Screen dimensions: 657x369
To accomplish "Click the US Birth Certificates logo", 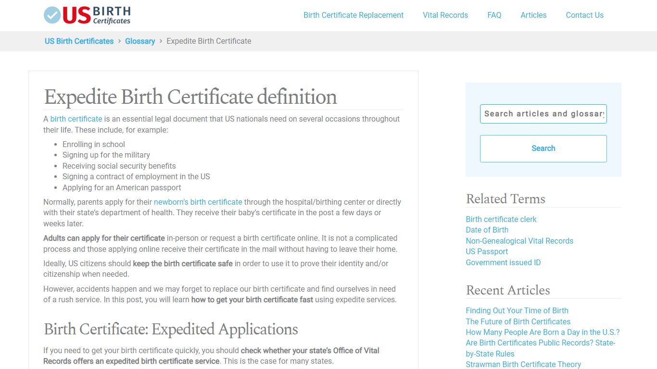I will 87,15.
